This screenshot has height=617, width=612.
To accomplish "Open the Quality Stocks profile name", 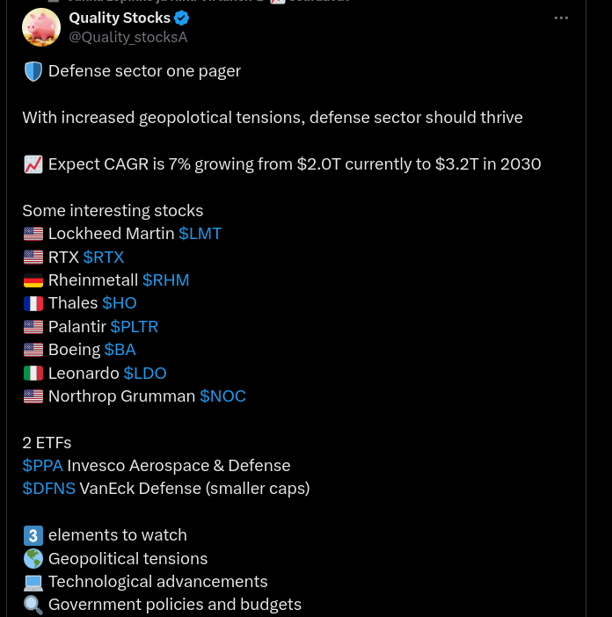I will [x=120, y=18].
